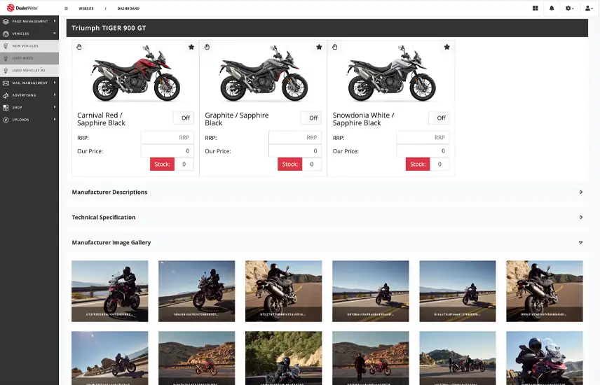
Task: Expand the Shop sidebar section
Action: 29,107
